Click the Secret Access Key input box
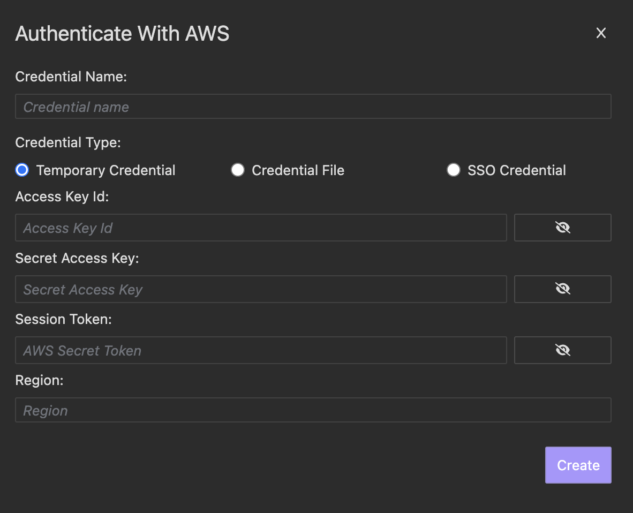Viewport: 633px width, 513px height. click(x=261, y=290)
